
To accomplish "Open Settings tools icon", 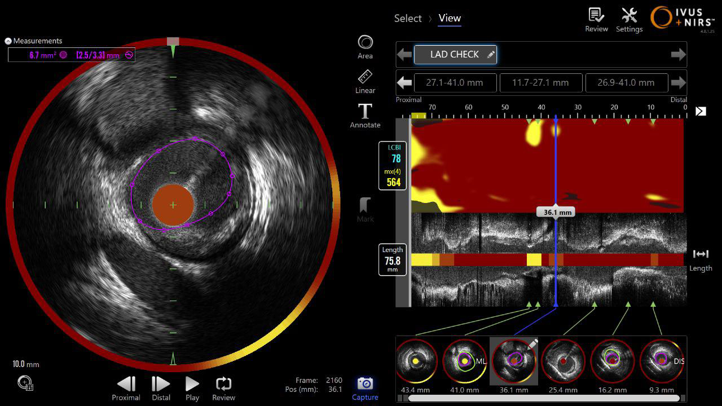I will (x=629, y=16).
